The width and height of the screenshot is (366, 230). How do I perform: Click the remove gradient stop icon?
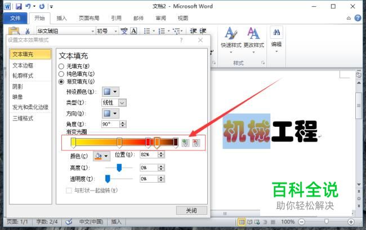click(x=196, y=143)
